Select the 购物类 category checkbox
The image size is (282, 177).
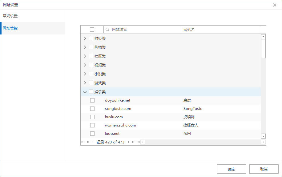(91, 47)
